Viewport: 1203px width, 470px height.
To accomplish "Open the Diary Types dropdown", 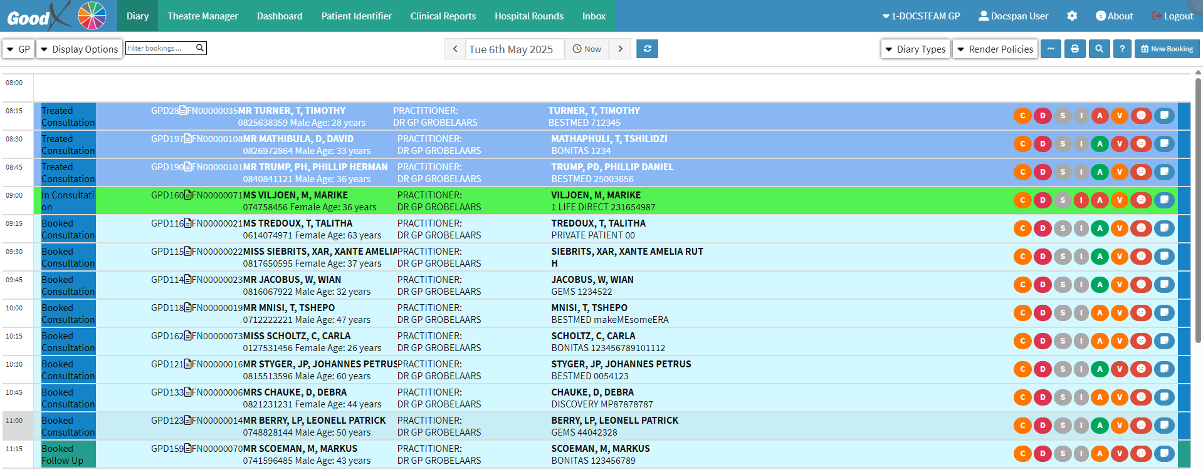I will click(x=915, y=49).
